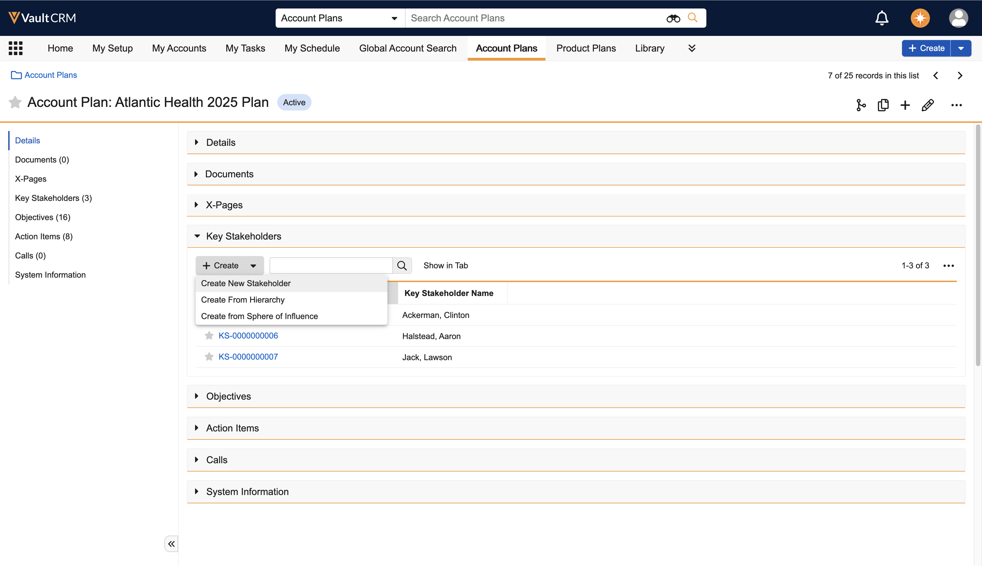Viewport: 982px width, 566px height.
Task: Toggle favorite star for KS-0000000007
Action: pos(209,357)
